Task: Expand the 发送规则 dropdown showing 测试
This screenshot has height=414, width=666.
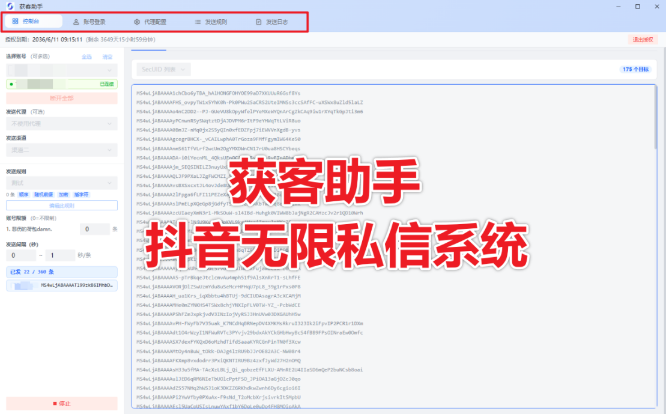Action: (x=62, y=183)
